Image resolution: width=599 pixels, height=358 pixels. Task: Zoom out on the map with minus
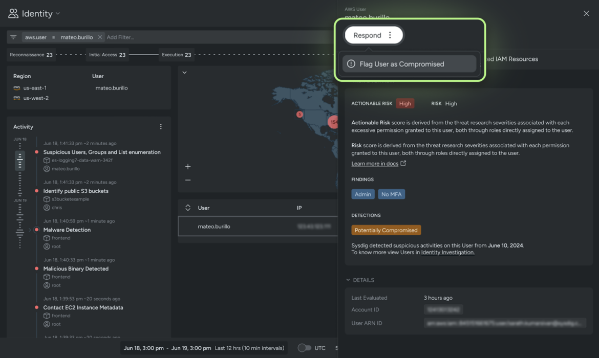(188, 180)
